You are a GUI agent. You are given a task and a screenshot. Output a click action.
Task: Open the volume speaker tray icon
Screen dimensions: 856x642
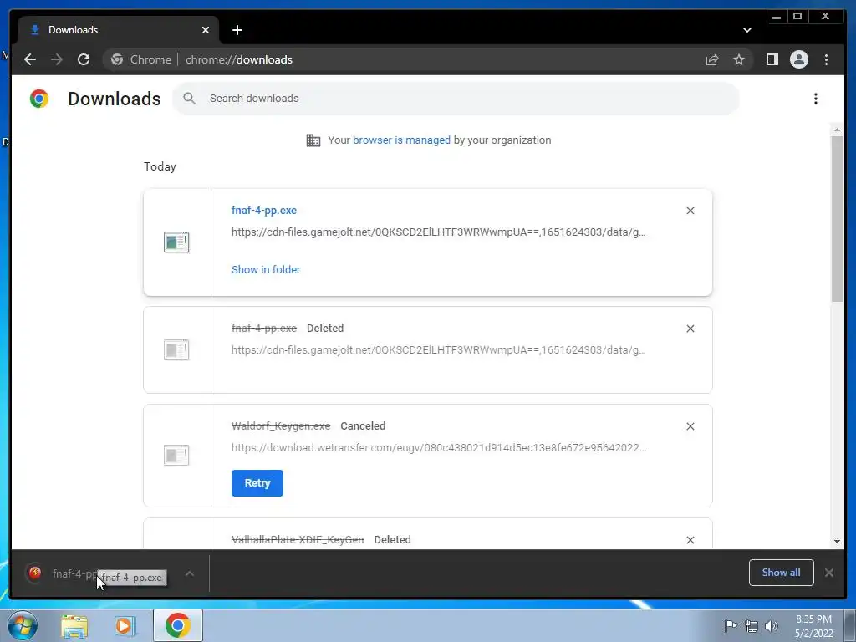[772, 626]
